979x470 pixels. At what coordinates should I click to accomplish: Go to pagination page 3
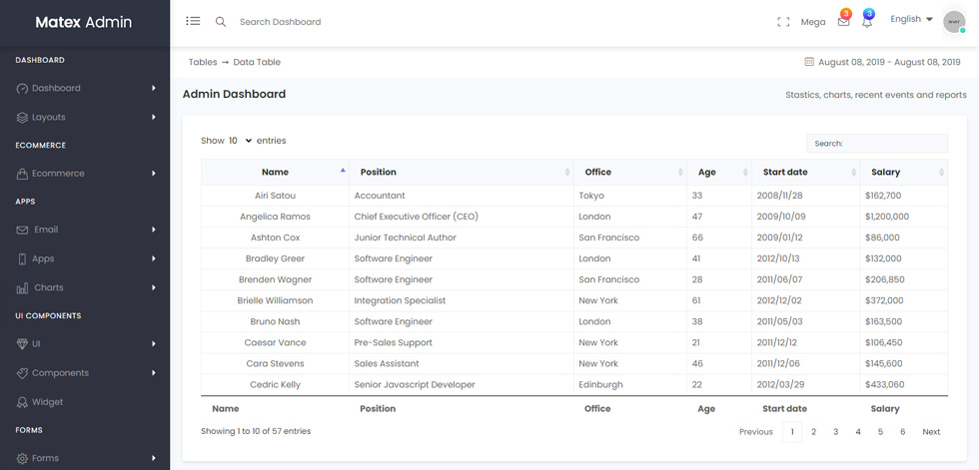pyautogui.click(x=835, y=431)
